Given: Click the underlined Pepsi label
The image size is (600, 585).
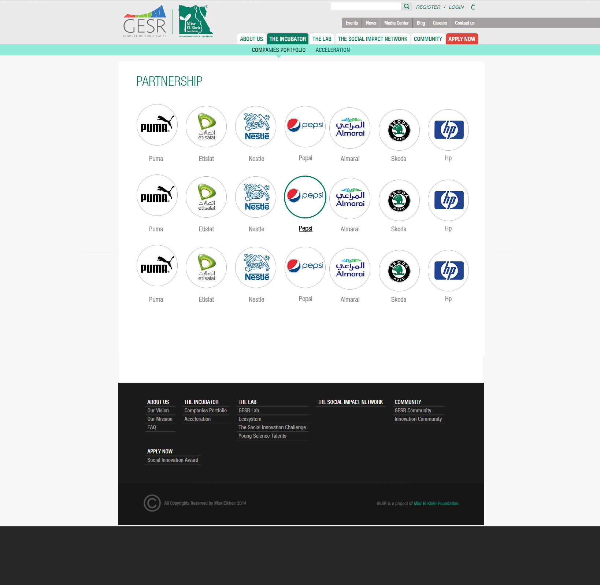Looking at the screenshot, I should point(305,228).
